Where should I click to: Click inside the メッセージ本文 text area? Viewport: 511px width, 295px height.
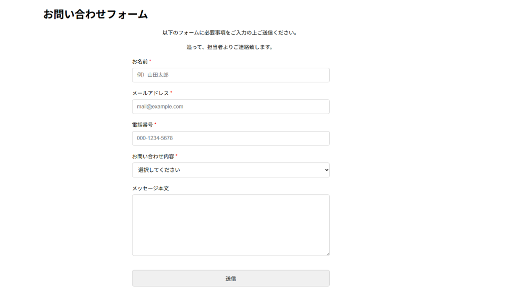pyautogui.click(x=231, y=225)
